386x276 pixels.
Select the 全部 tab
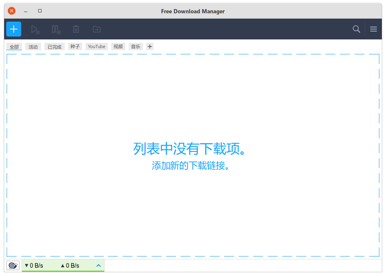click(x=14, y=46)
